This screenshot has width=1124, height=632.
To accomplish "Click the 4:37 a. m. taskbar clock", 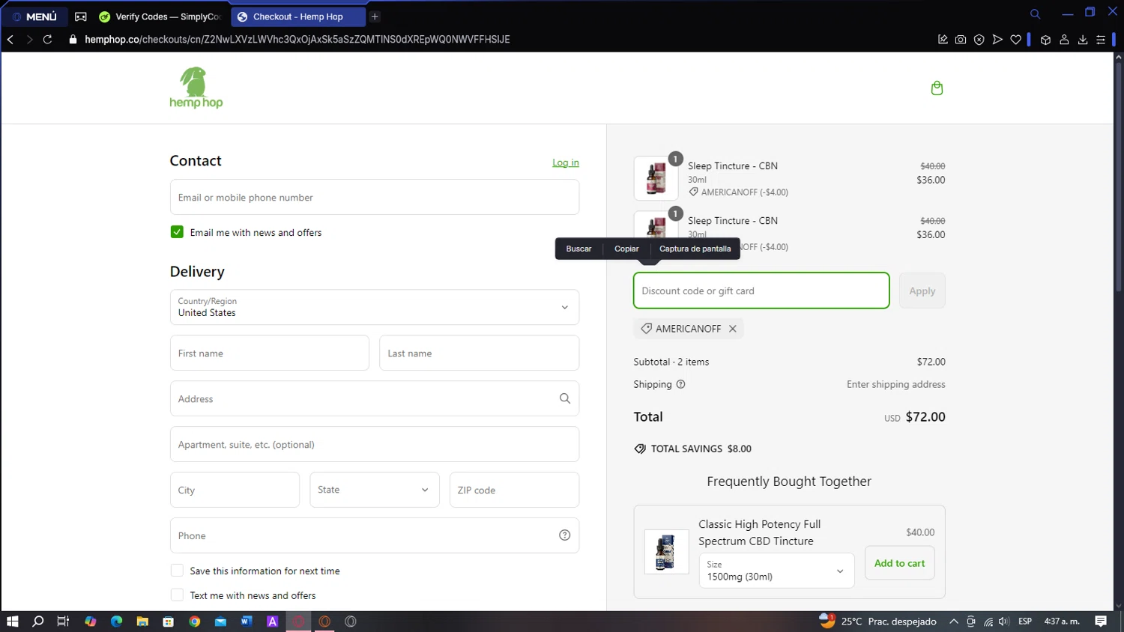I will click(1062, 622).
